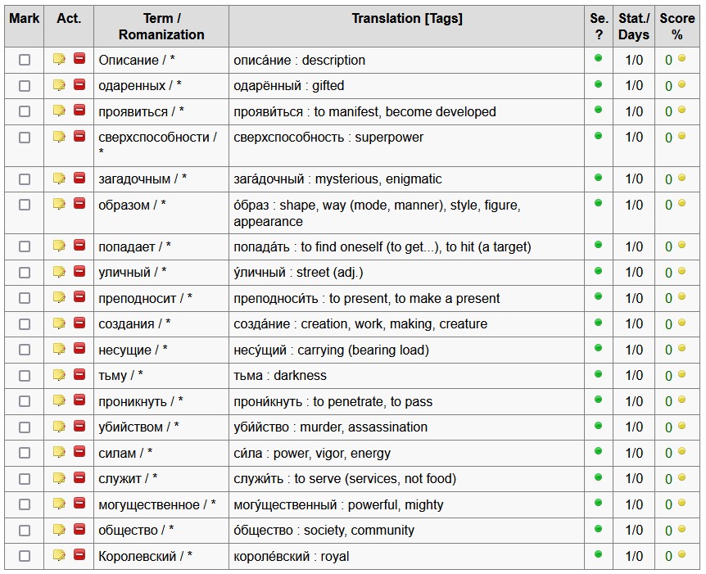The image size is (706, 574).
Task: Delete the term одаренных
Action: 79,84
